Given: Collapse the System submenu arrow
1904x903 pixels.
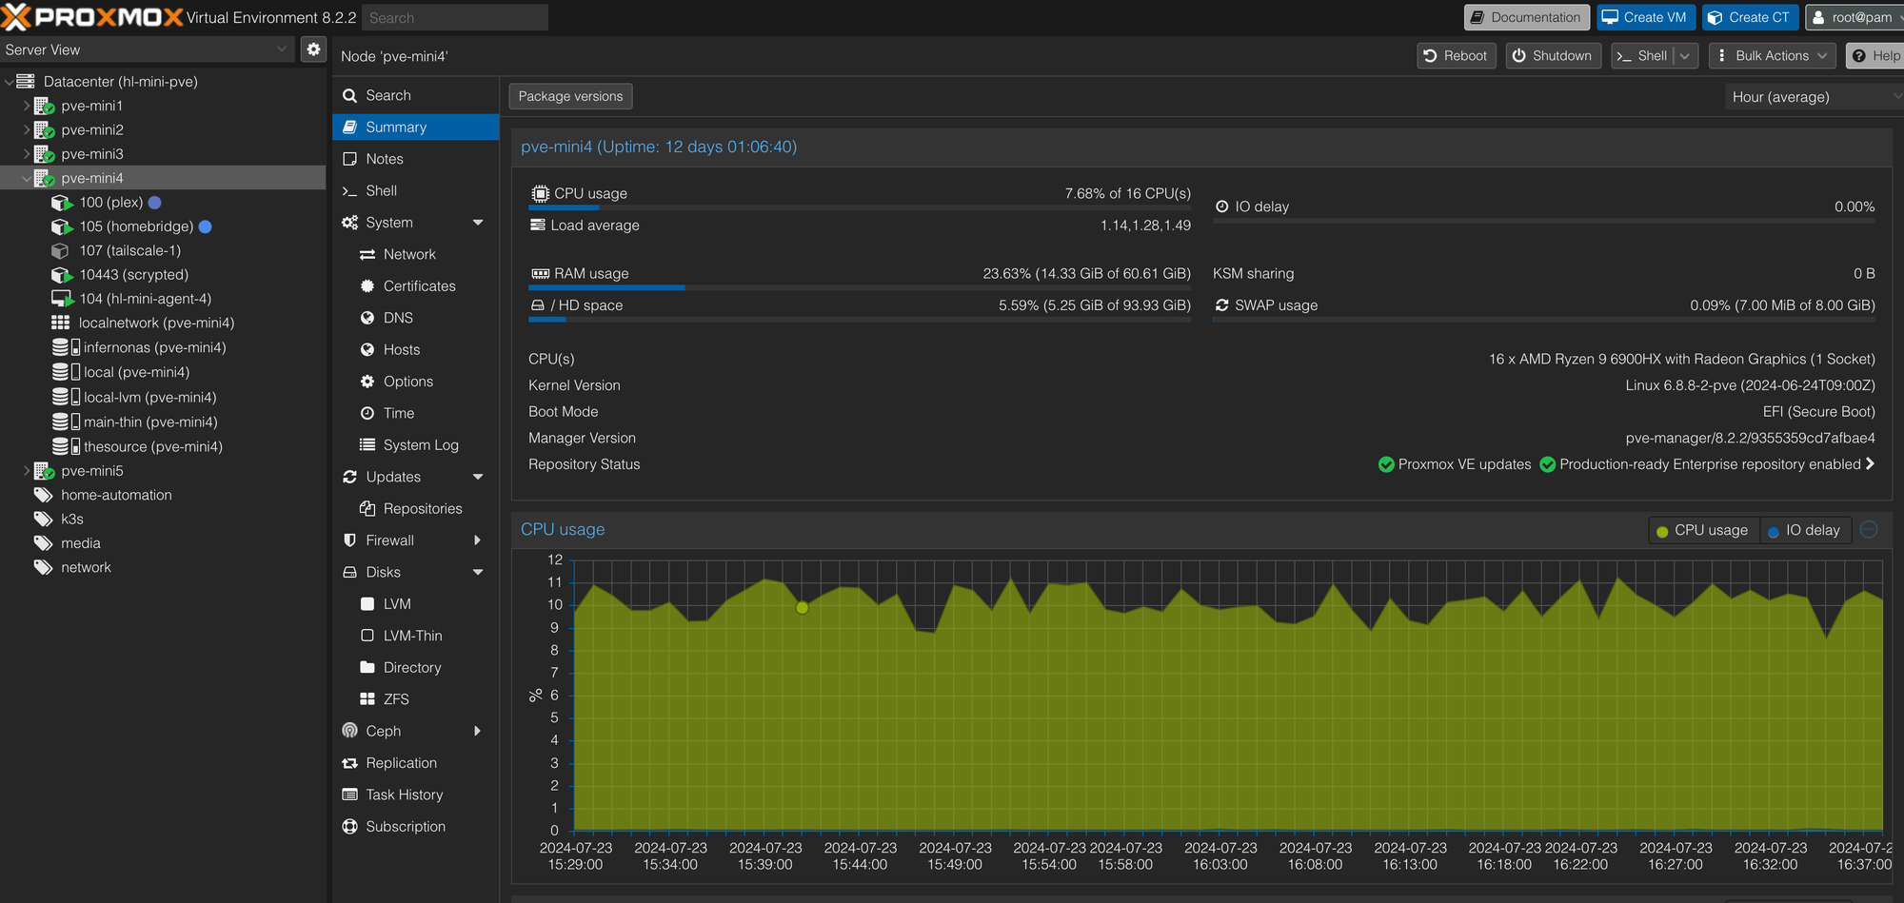Looking at the screenshot, I should [478, 223].
